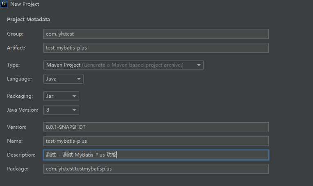This screenshot has height=186, width=313.
Task: Expand the Java Version dropdown
Action: [x=61, y=110]
